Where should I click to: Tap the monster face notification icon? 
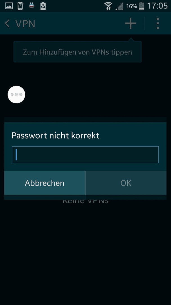[31, 6]
